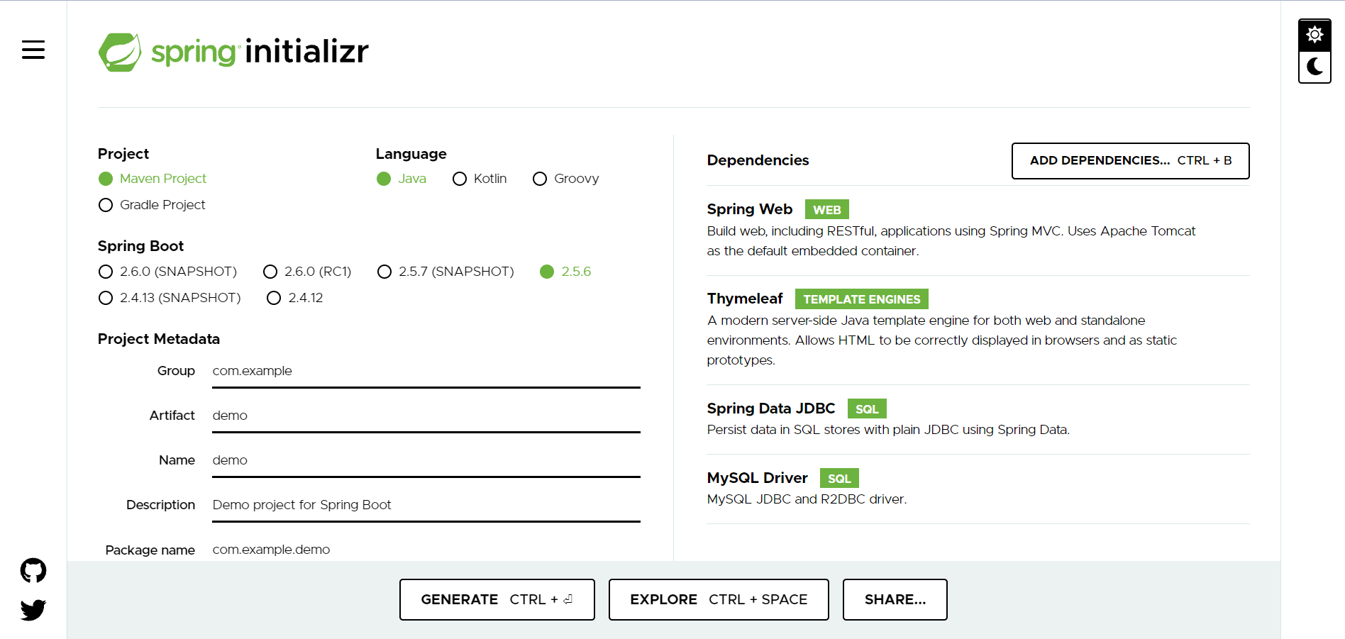Click the Artifact input field
Viewport: 1345px width, 639px height.
click(x=426, y=416)
